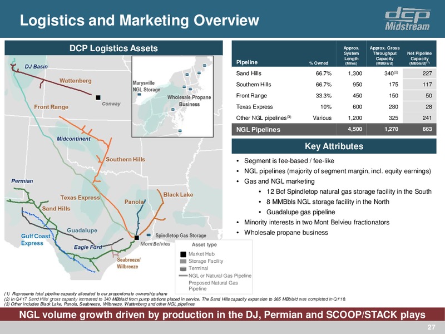The width and height of the screenshot is (445, 334).
Task: Click the Wholesale propane business bullet
Action: pos(286,232)
